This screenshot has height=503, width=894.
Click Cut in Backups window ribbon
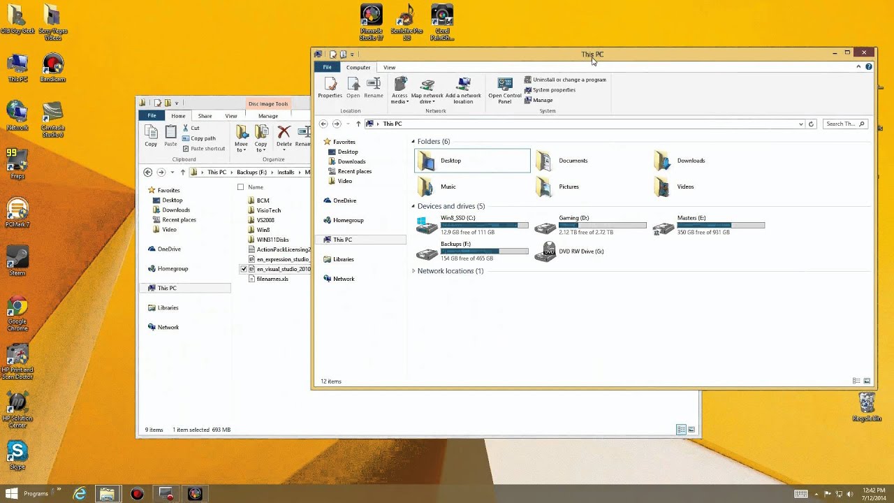click(x=191, y=128)
